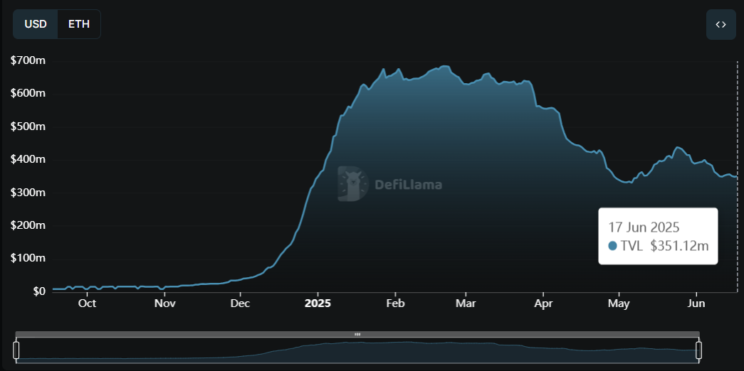Click the Nov x-axis label
The image size is (744, 371).
pyautogui.click(x=164, y=303)
